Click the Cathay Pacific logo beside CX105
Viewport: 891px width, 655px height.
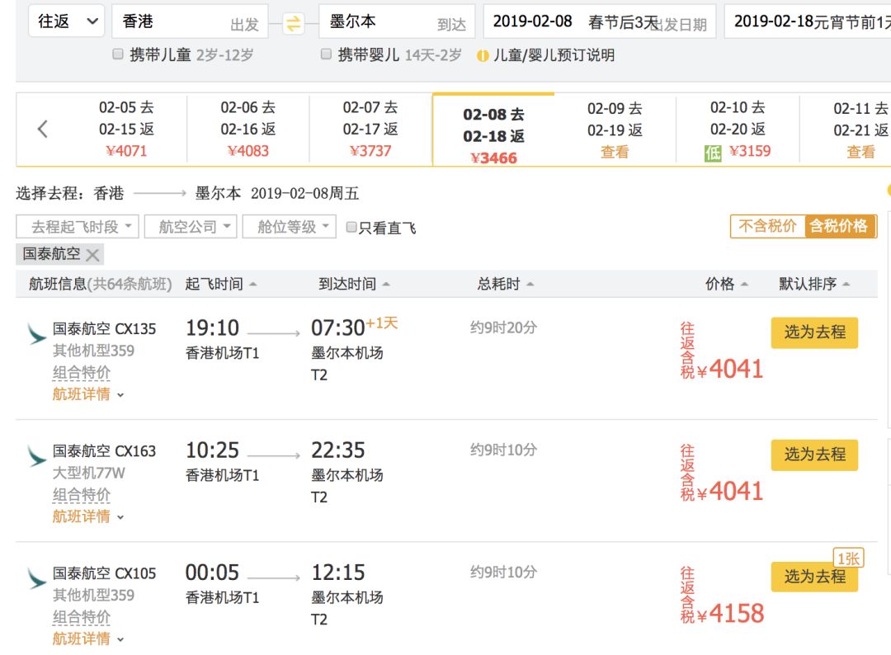tap(34, 577)
